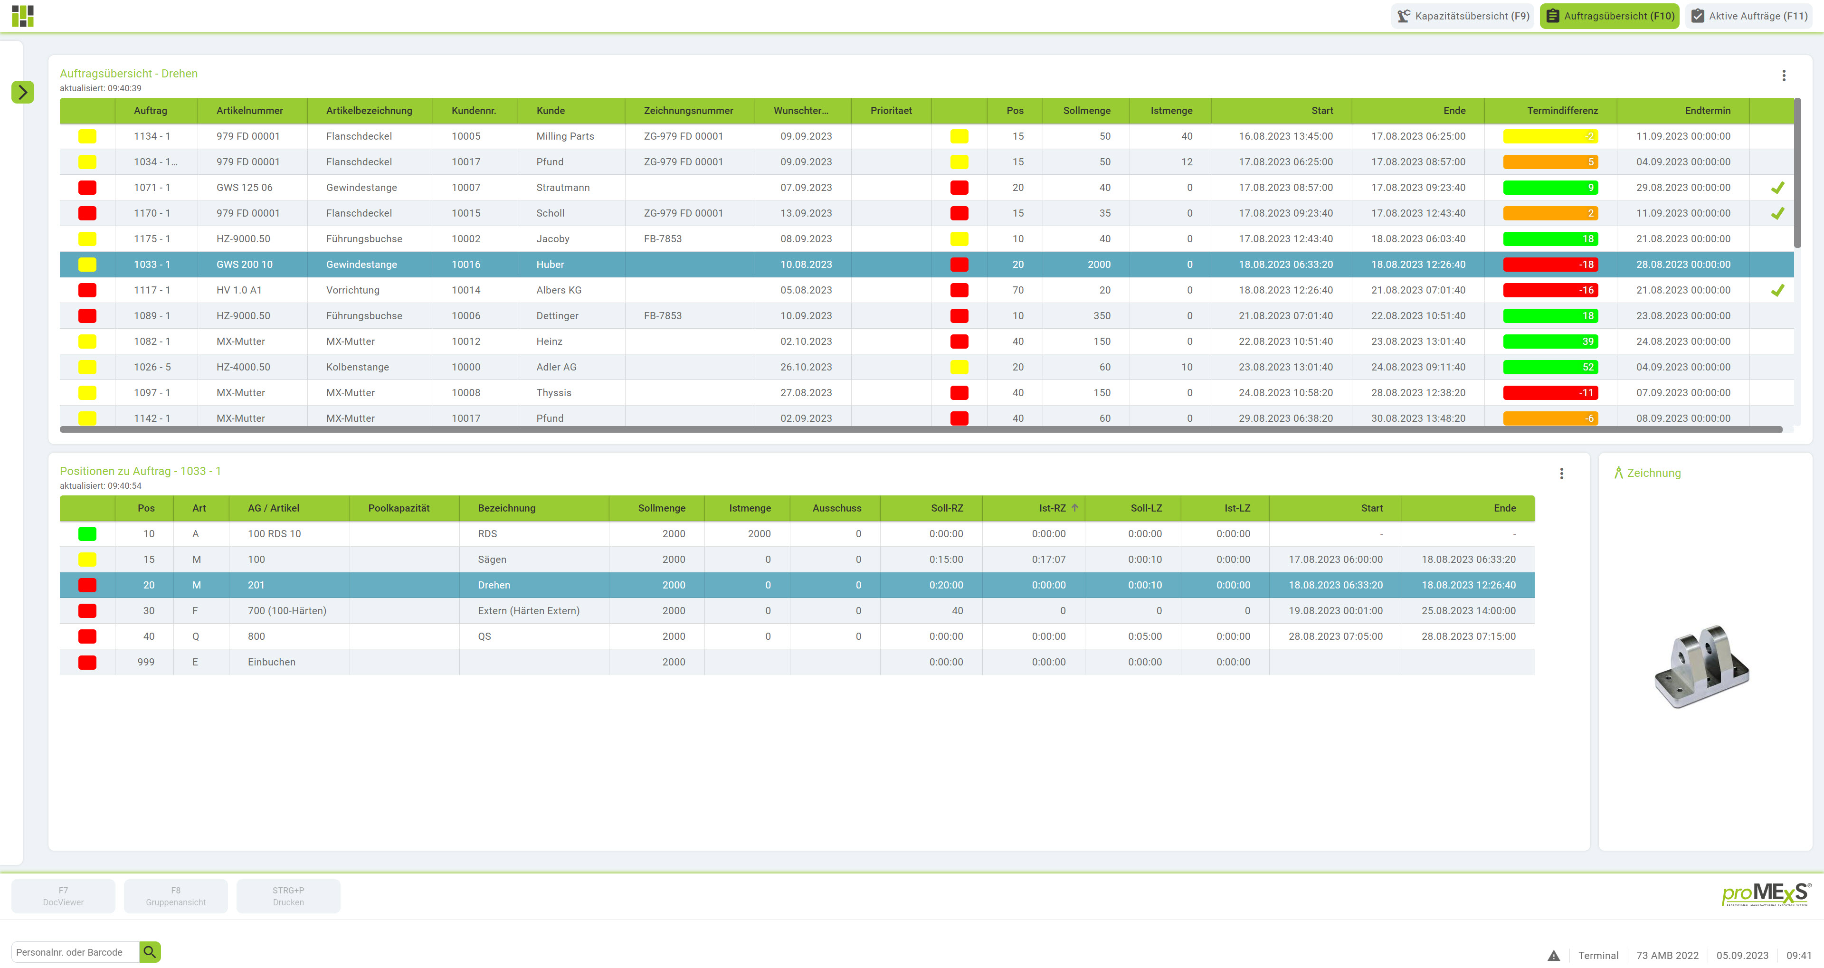
Task: Click Ist-RZ column sort arrow
Action: click(x=1075, y=508)
